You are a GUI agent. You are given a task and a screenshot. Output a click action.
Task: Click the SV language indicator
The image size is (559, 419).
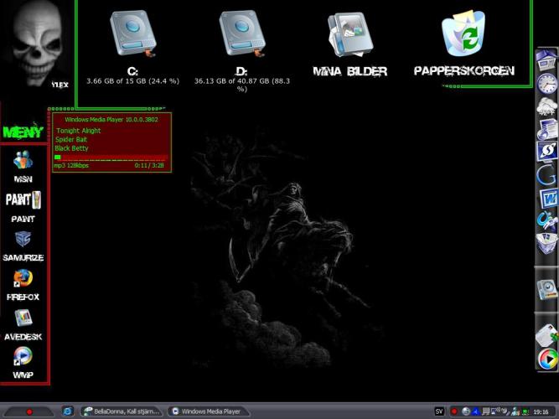(x=438, y=411)
